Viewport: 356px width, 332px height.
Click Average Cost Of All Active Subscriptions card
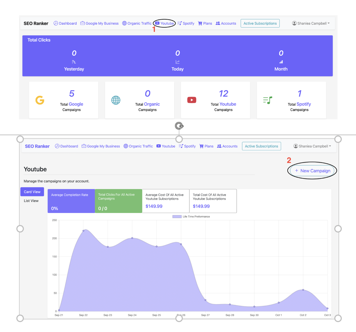click(166, 201)
